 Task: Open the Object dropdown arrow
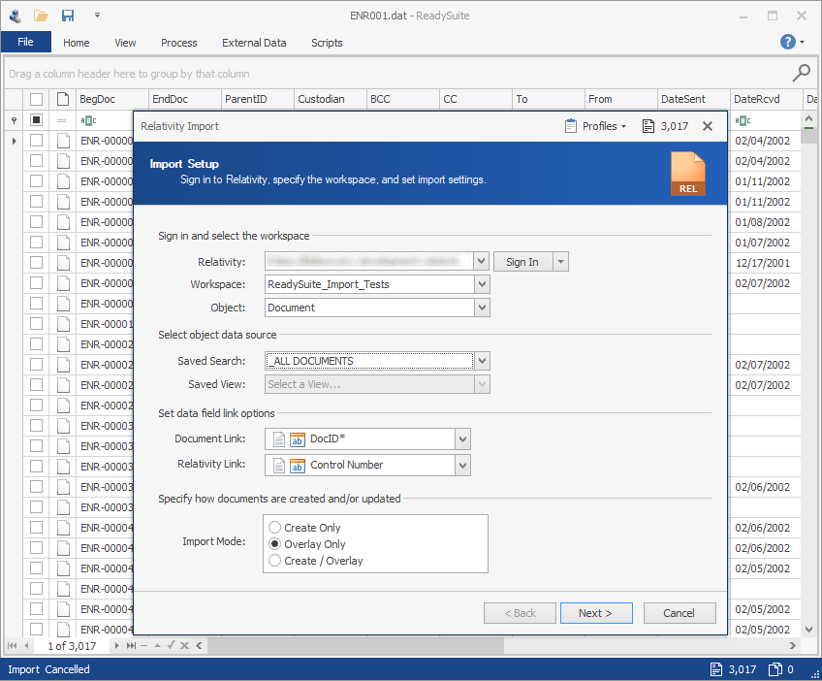pyautogui.click(x=482, y=308)
